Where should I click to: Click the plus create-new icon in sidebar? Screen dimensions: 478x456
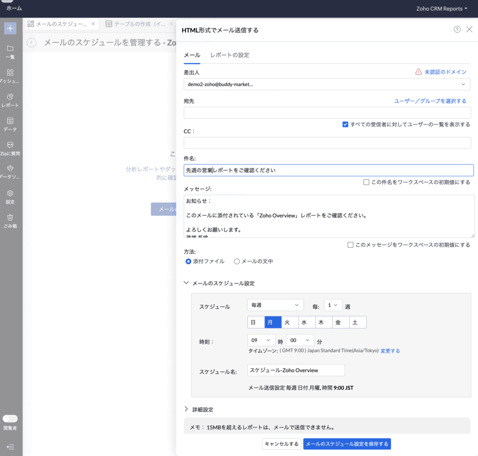pyautogui.click(x=10, y=28)
